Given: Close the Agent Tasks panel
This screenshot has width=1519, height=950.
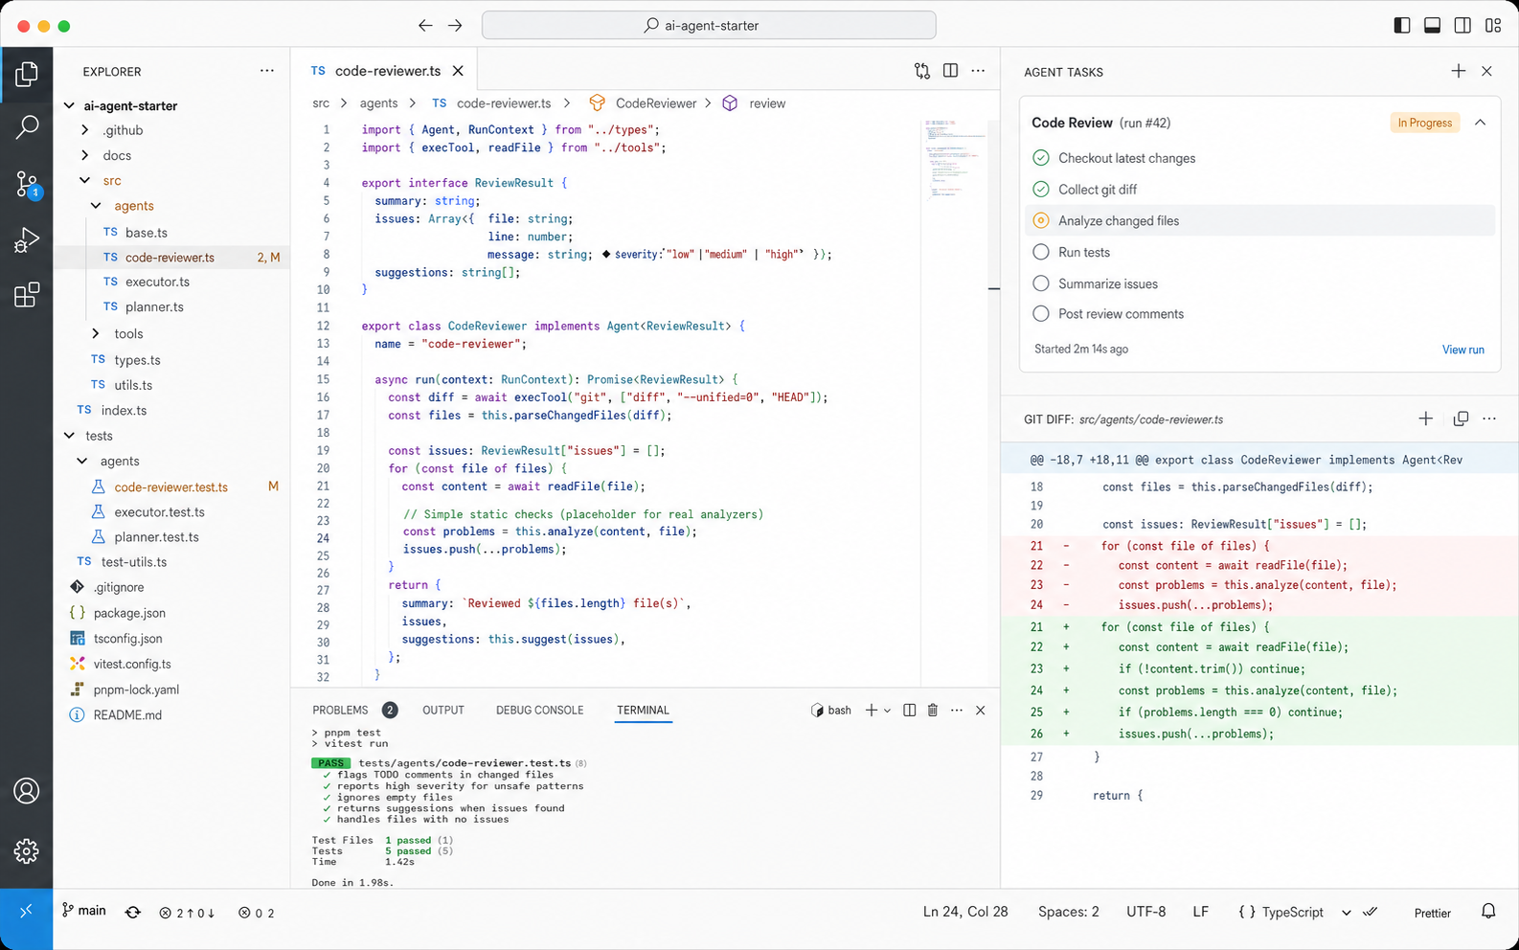Looking at the screenshot, I should [1486, 71].
